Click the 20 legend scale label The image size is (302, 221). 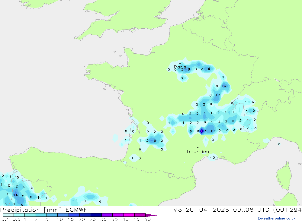click(x=82, y=219)
